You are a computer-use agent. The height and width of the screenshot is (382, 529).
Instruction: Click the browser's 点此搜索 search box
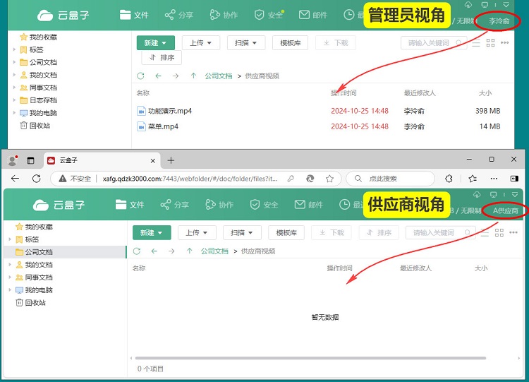click(x=391, y=179)
